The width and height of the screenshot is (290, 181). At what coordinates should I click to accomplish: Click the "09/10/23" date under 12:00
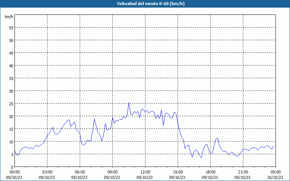click(x=145, y=177)
